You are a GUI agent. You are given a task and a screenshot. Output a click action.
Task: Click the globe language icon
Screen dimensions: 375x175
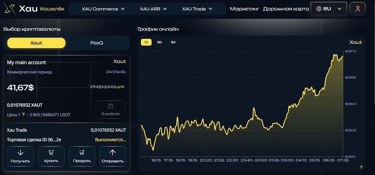click(319, 9)
